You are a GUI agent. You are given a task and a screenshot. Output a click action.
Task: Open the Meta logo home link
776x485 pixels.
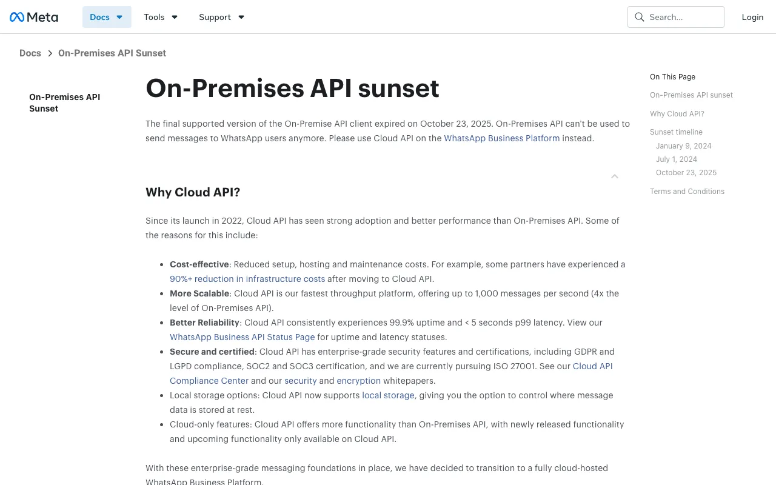coord(34,17)
